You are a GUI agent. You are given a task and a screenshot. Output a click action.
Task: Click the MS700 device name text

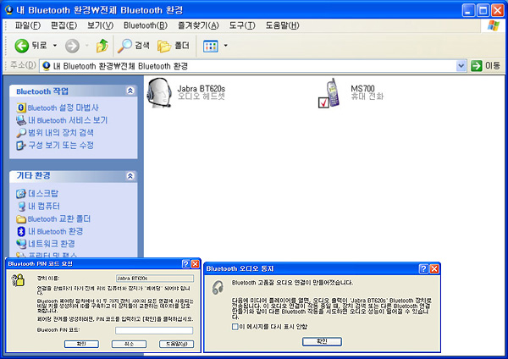[x=362, y=88]
